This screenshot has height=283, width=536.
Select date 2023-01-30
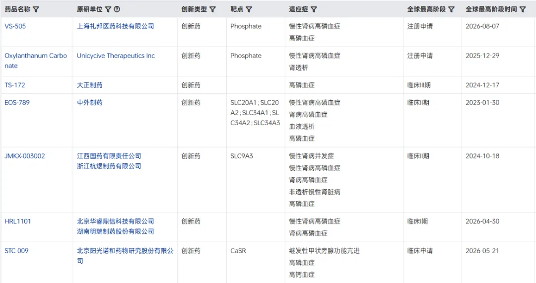[x=482, y=103]
